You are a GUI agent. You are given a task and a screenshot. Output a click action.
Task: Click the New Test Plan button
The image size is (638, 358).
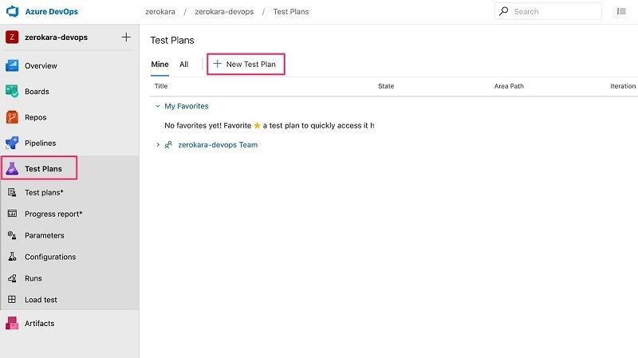point(246,65)
